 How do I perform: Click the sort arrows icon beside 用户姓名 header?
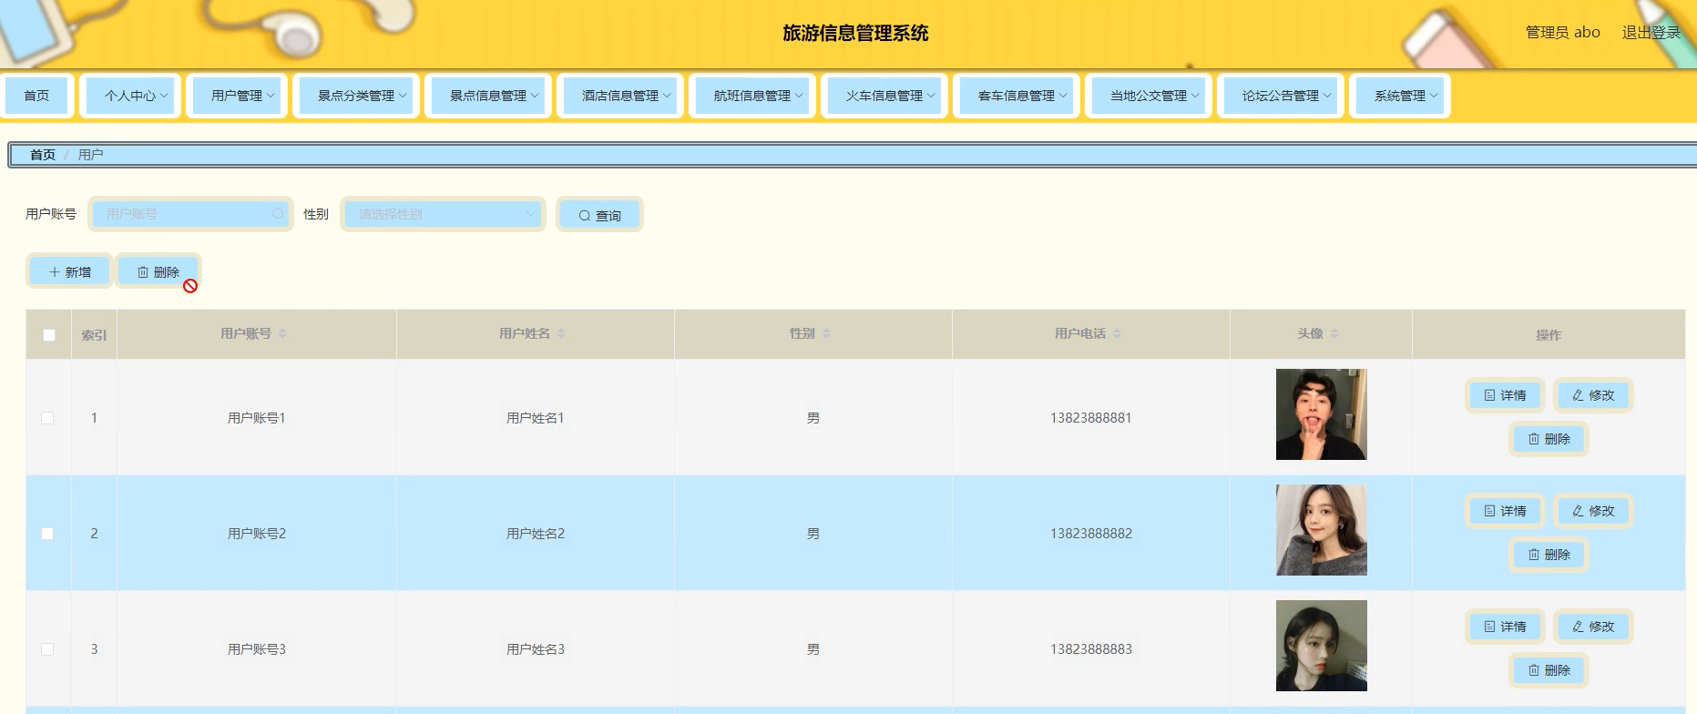tap(561, 334)
